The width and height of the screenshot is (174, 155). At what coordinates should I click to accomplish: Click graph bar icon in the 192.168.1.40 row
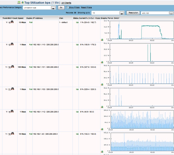point(102,152)
